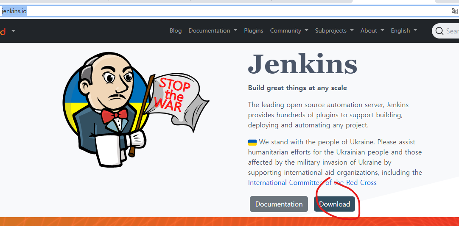The width and height of the screenshot is (459, 226).
Task: Open the English language dropdown
Action: coord(404,30)
